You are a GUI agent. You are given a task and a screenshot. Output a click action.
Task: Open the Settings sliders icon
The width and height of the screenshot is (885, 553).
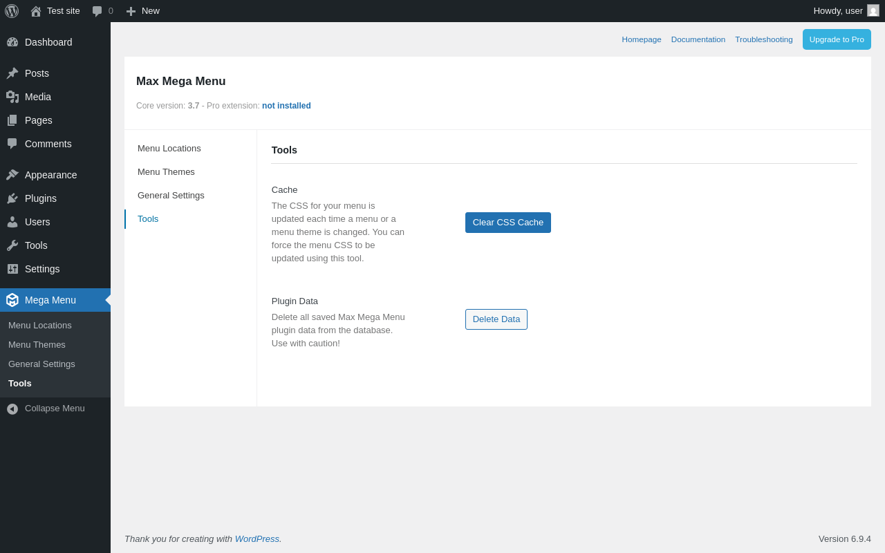12,269
